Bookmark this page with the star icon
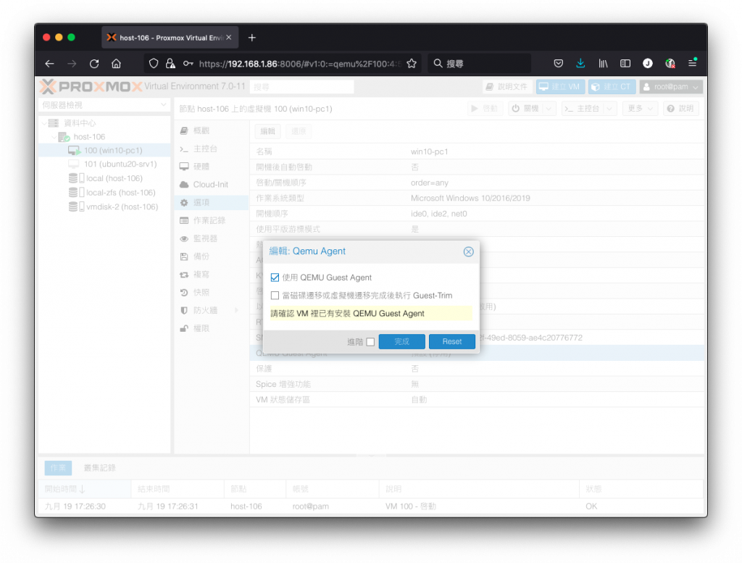Screen dimensions: 742x563 [x=412, y=63]
